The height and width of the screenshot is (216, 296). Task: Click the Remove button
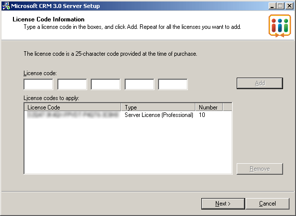(x=260, y=169)
